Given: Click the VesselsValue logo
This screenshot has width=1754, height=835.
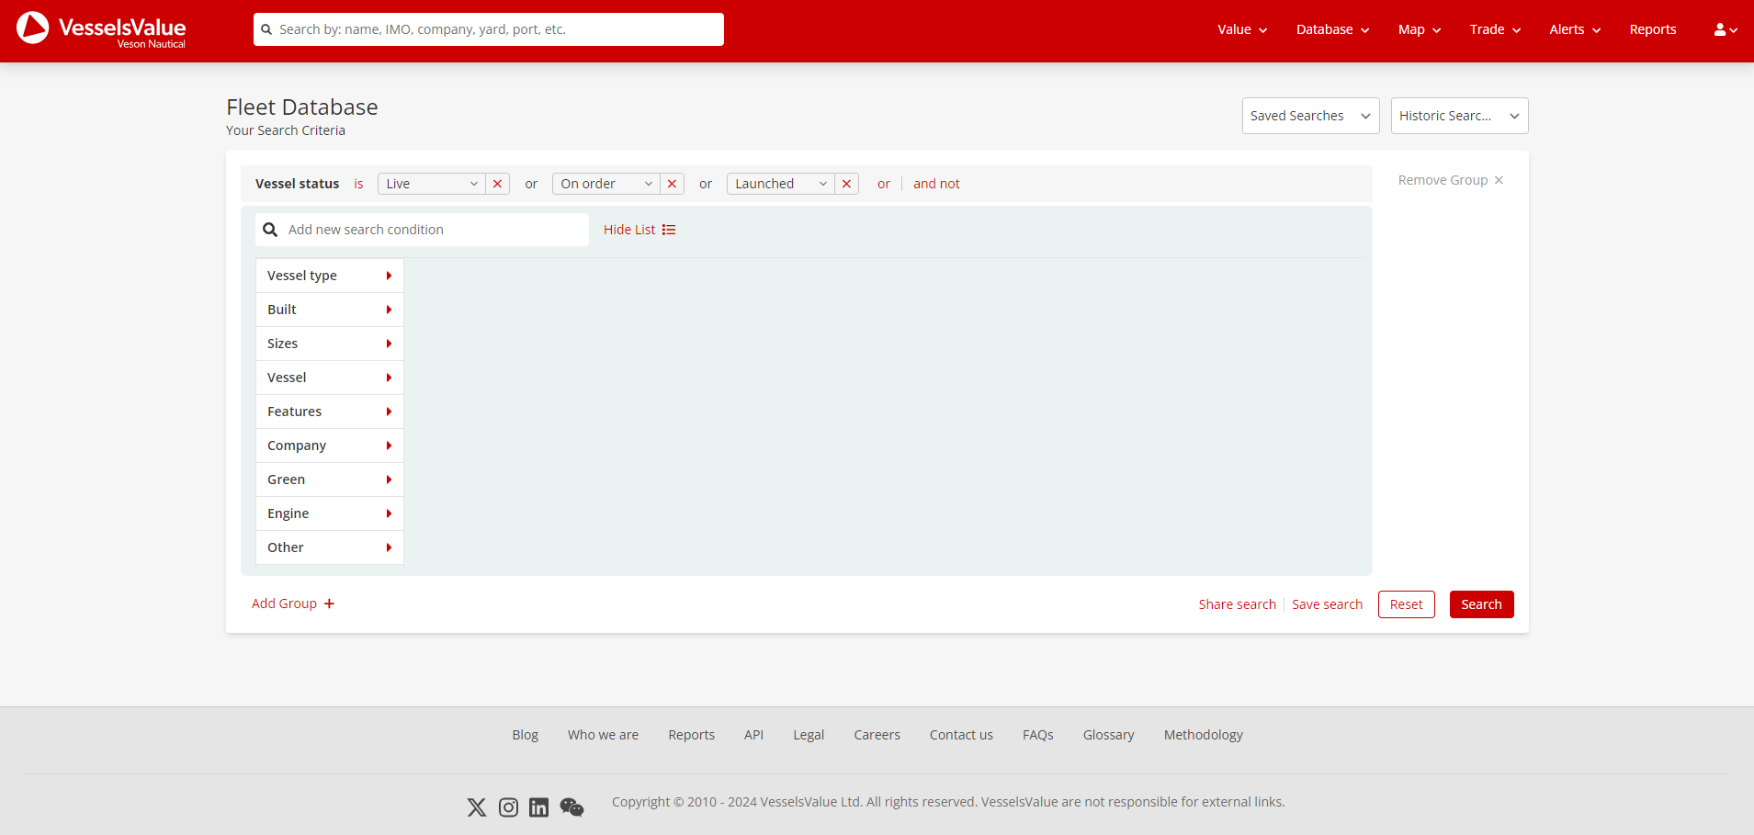Looking at the screenshot, I should pyautogui.click(x=101, y=29).
